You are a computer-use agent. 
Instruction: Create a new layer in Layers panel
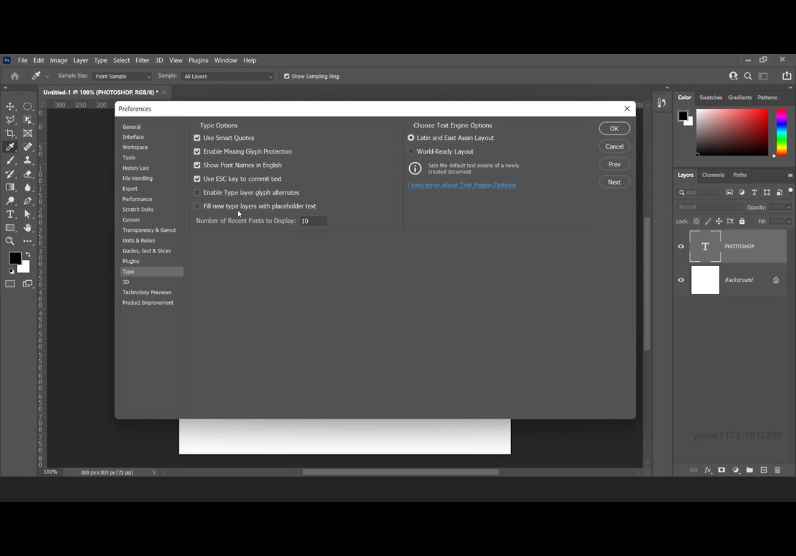coord(764,470)
